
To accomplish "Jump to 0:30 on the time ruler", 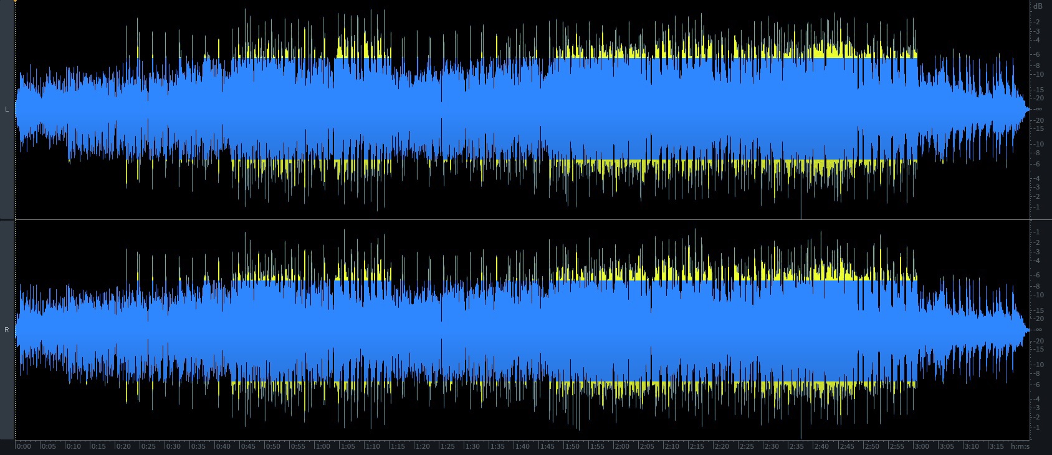I will click(173, 446).
